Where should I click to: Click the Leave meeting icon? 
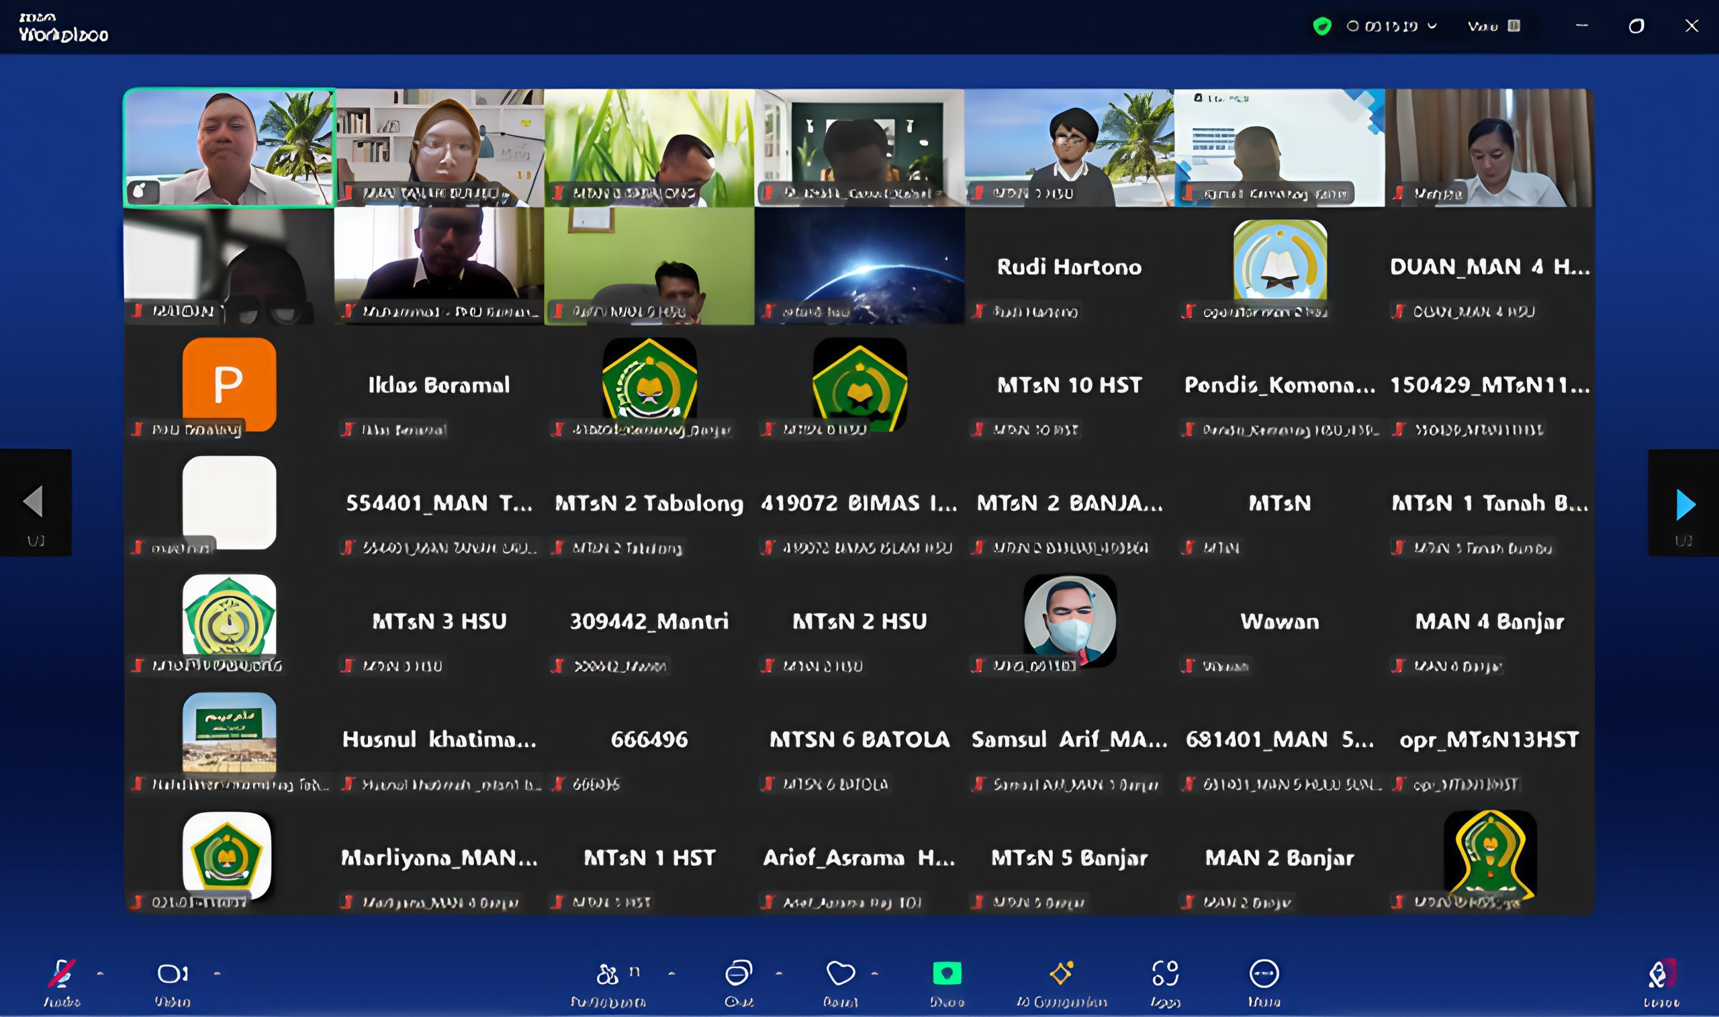click(x=1660, y=974)
